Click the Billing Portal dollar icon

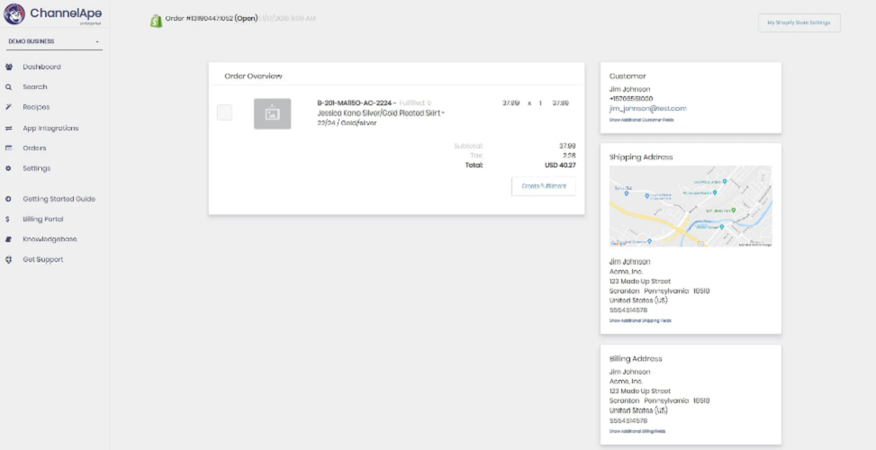[x=8, y=219]
